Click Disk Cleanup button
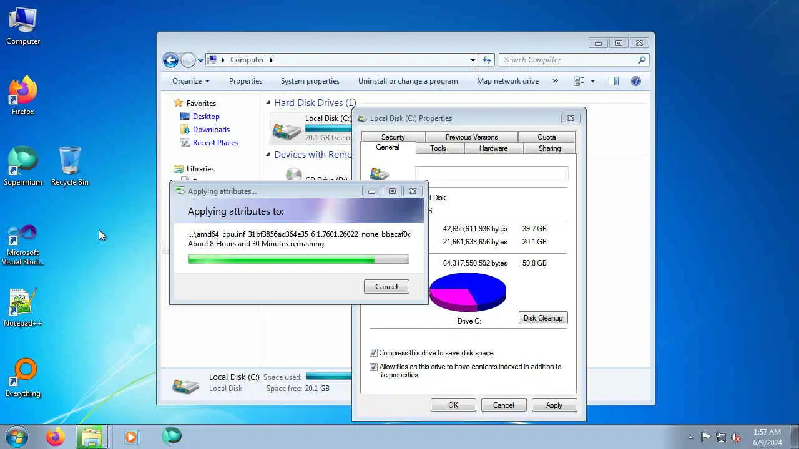Image resolution: width=799 pixels, height=449 pixels. (543, 318)
